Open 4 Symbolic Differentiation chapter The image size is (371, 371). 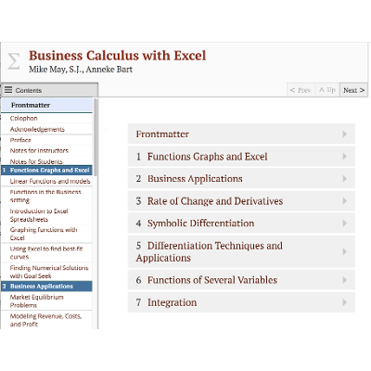[x=241, y=224]
